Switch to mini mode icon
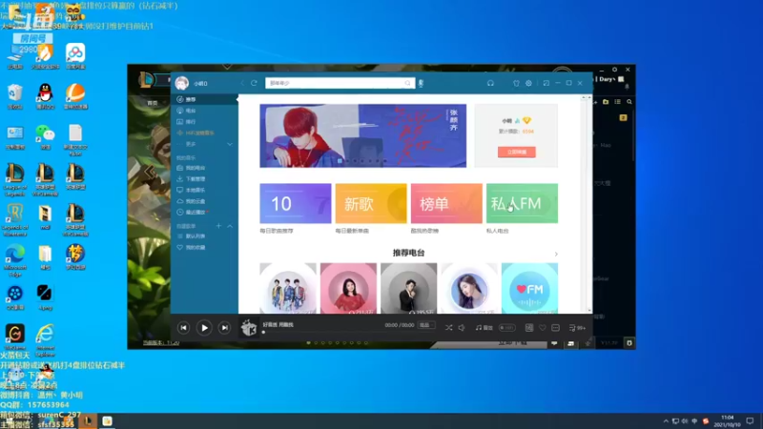 (x=546, y=83)
